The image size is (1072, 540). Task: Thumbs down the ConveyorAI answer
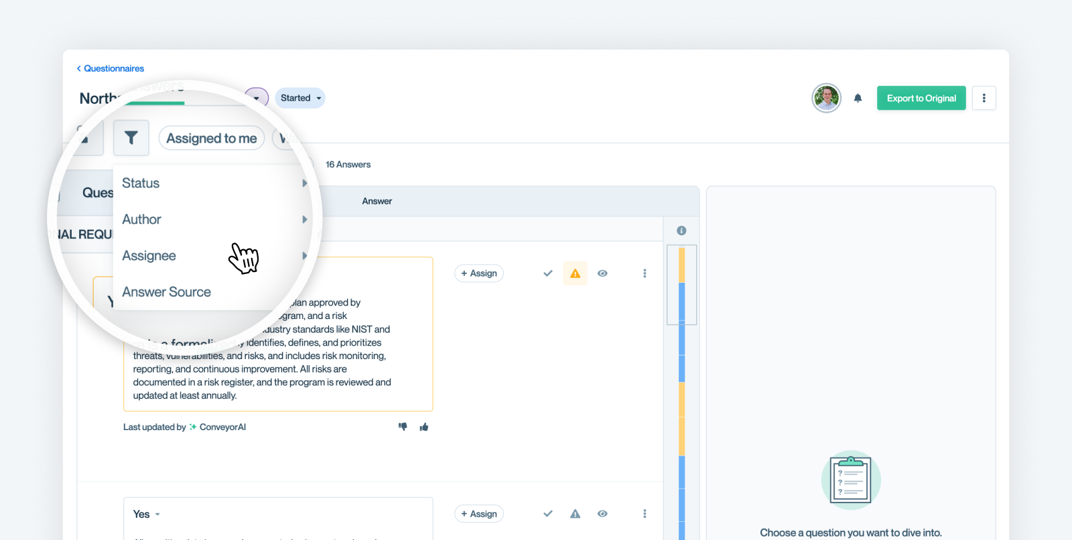pyautogui.click(x=403, y=427)
